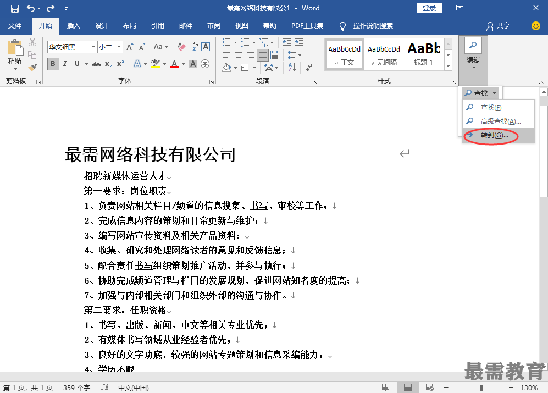Click the character border icon
548x393 pixels.
(206, 47)
